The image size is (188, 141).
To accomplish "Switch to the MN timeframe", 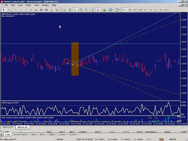I will [x=166, y=10].
